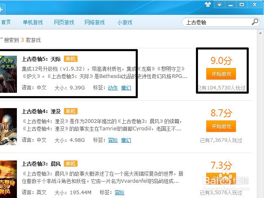Screen dimensions: 264x198
Task: Click 搜索到 3 款游戏 result count
Action: 22,40
